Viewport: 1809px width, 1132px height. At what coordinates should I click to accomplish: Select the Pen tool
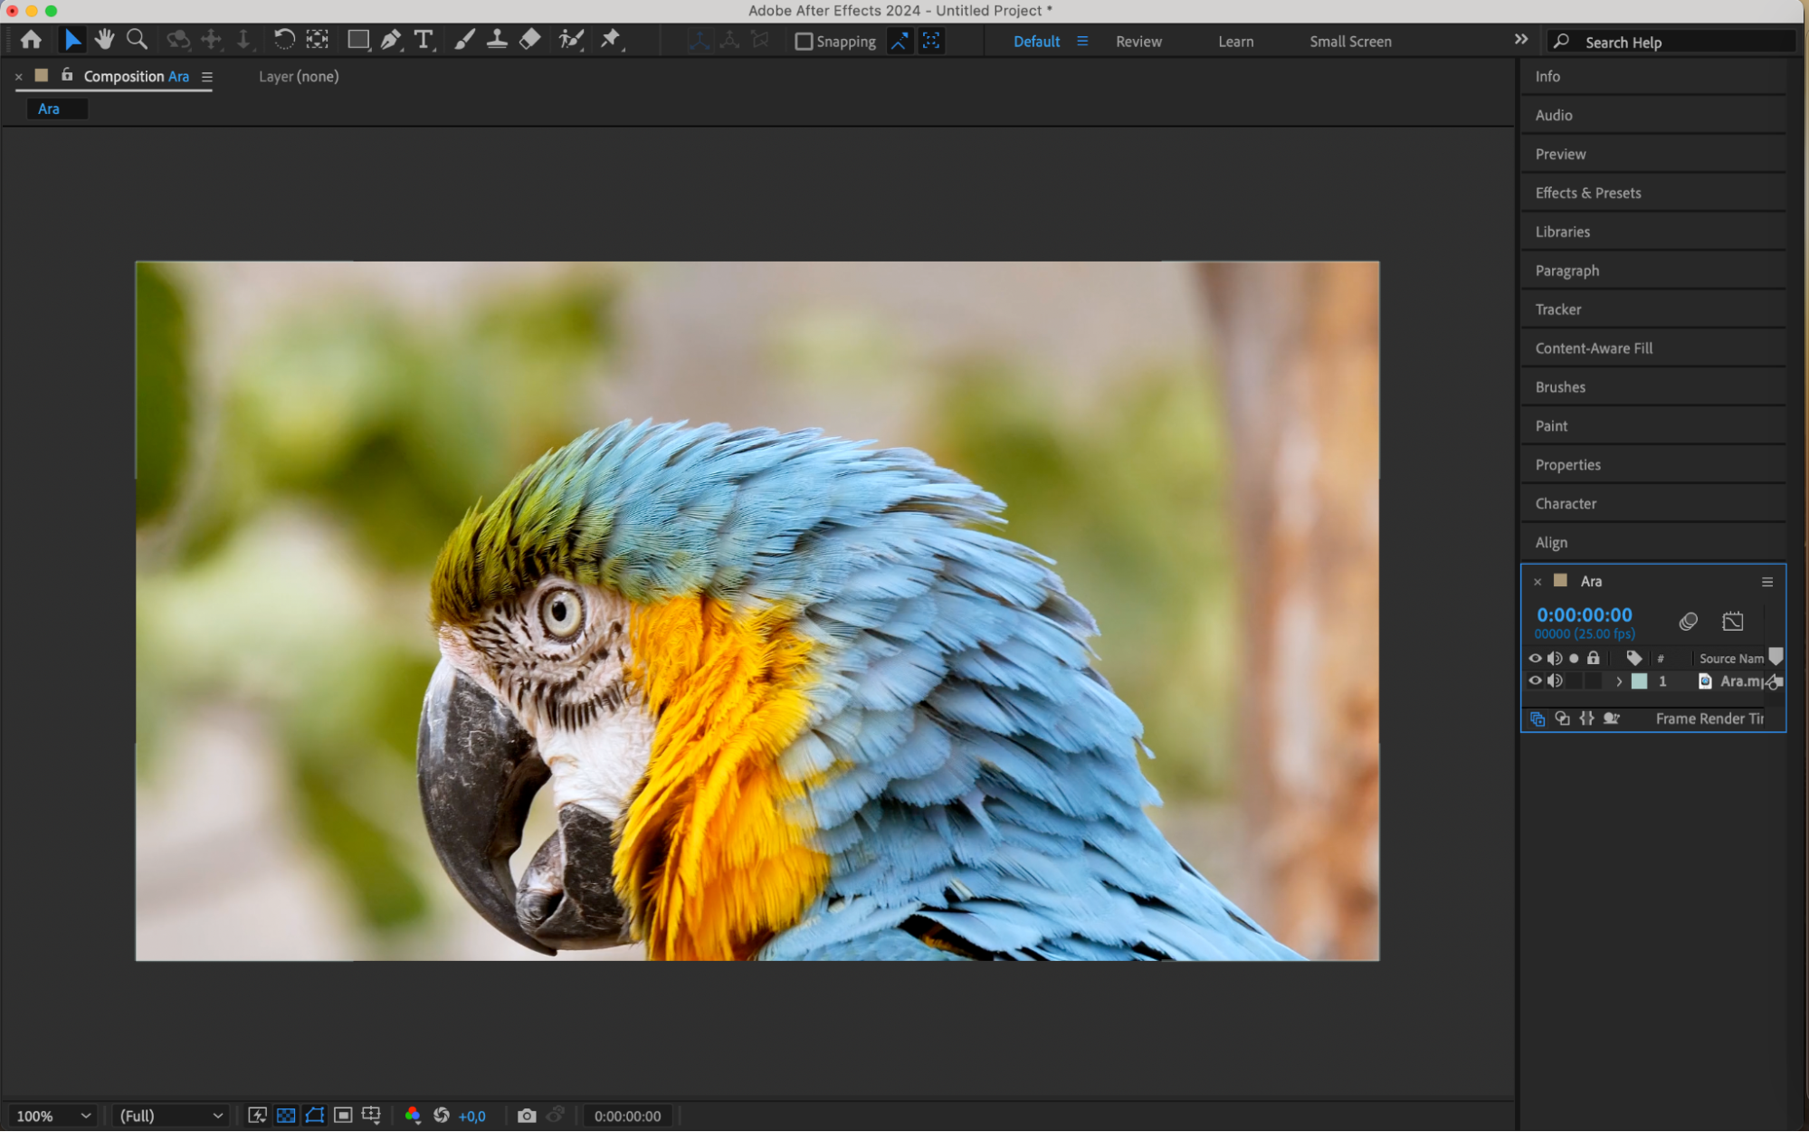(x=391, y=40)
